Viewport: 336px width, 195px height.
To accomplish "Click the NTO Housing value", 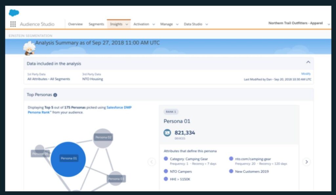I will point(93,79).
